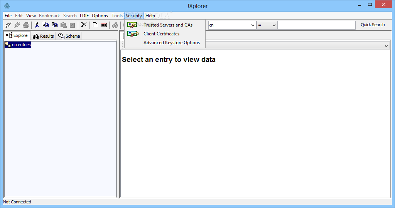Click the Copy entry icon before the Paste clipboard

[x=55, y=25]
